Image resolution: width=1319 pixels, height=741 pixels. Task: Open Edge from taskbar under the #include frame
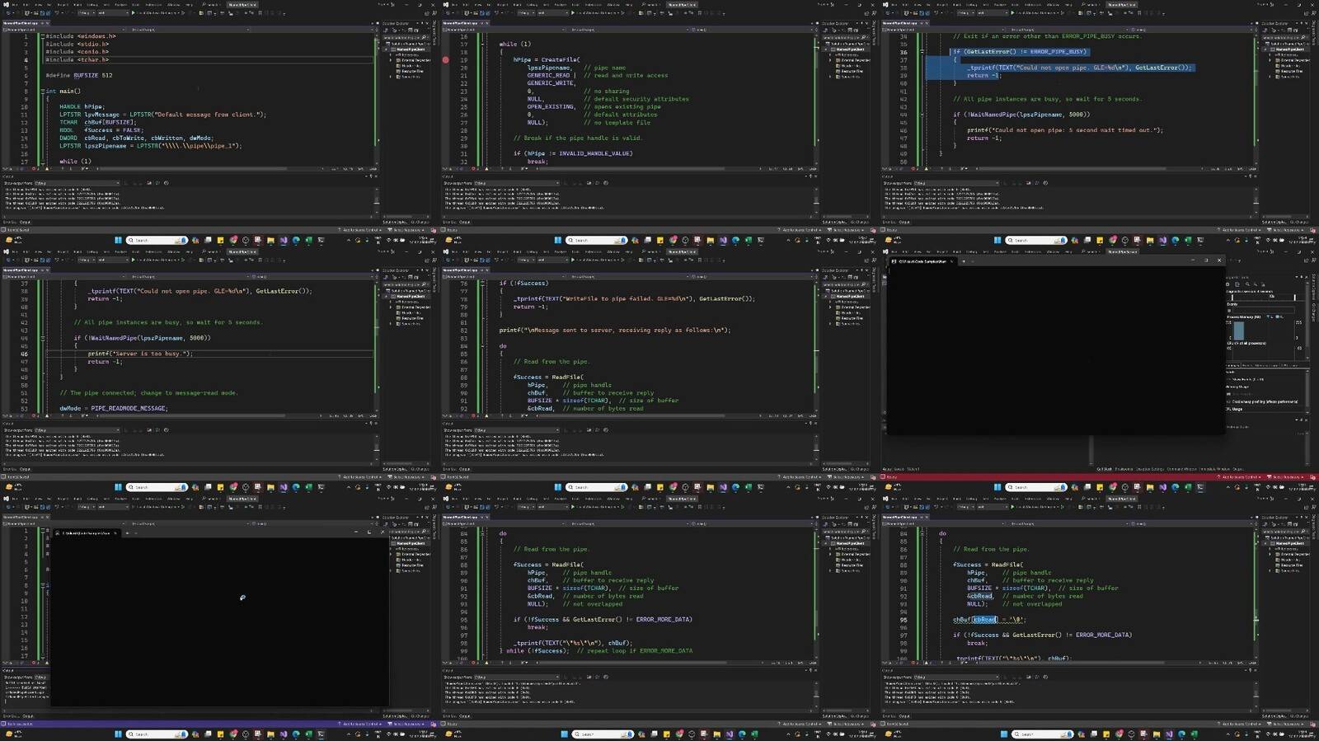pos(296,241)
